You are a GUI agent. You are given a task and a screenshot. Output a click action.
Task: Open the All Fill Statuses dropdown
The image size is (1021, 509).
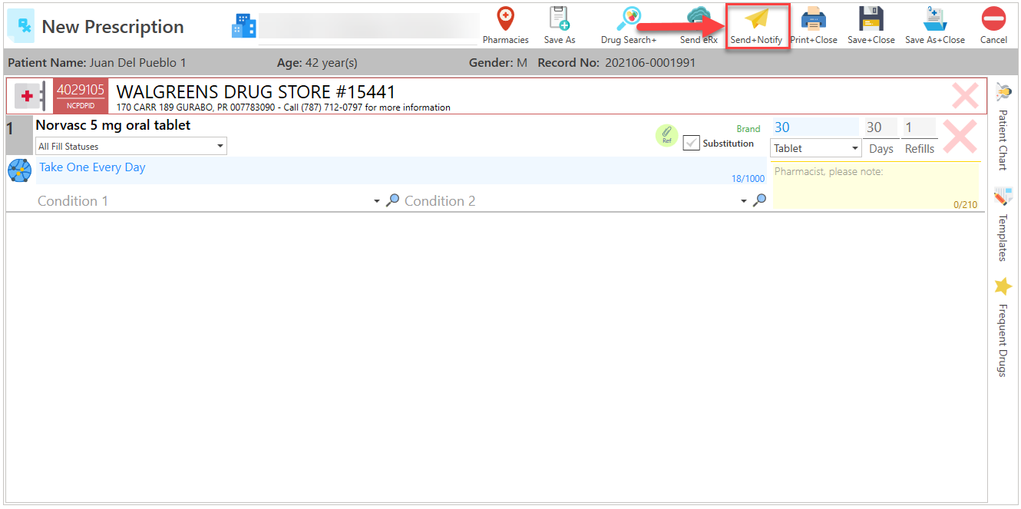click(131, 146)
